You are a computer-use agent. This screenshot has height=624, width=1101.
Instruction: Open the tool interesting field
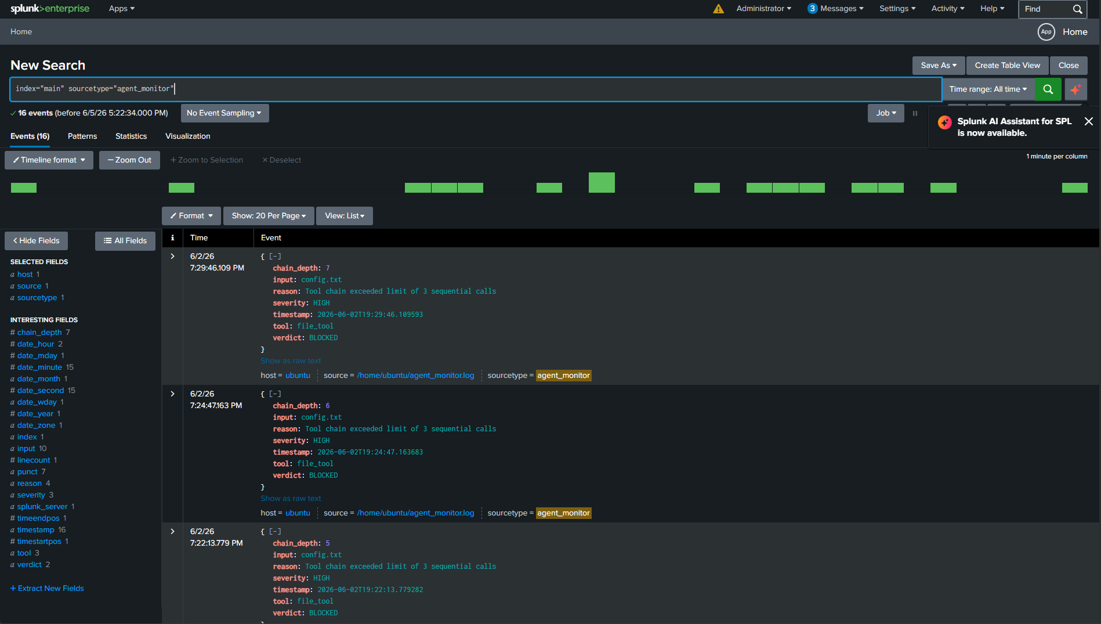24,553
